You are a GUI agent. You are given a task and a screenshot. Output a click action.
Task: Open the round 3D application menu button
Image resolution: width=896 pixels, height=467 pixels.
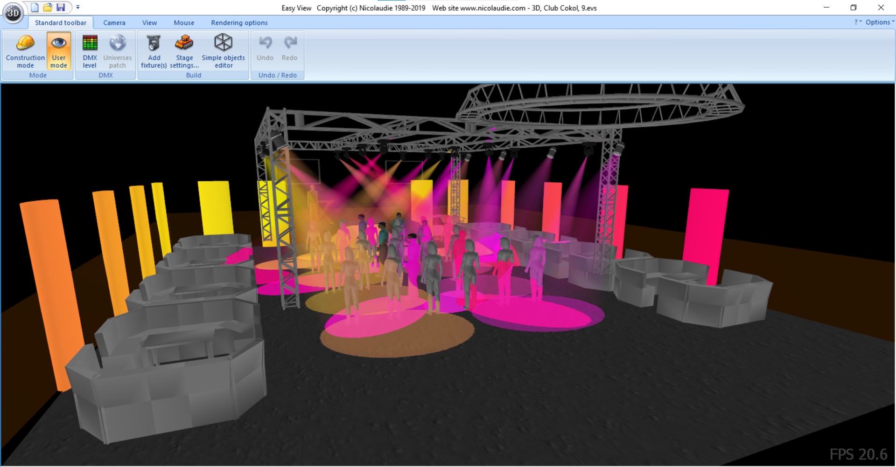click(x=13, y=13)
